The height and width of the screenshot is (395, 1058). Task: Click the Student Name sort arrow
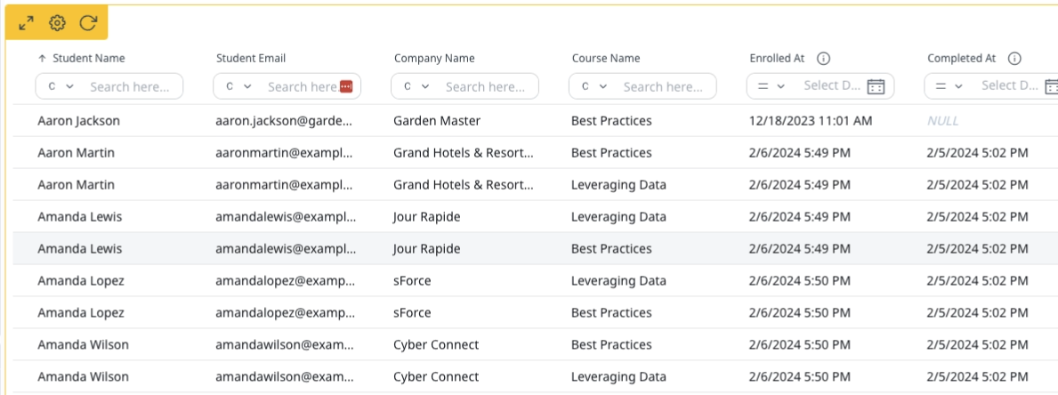pyautogui.click(x=42, y=59)
